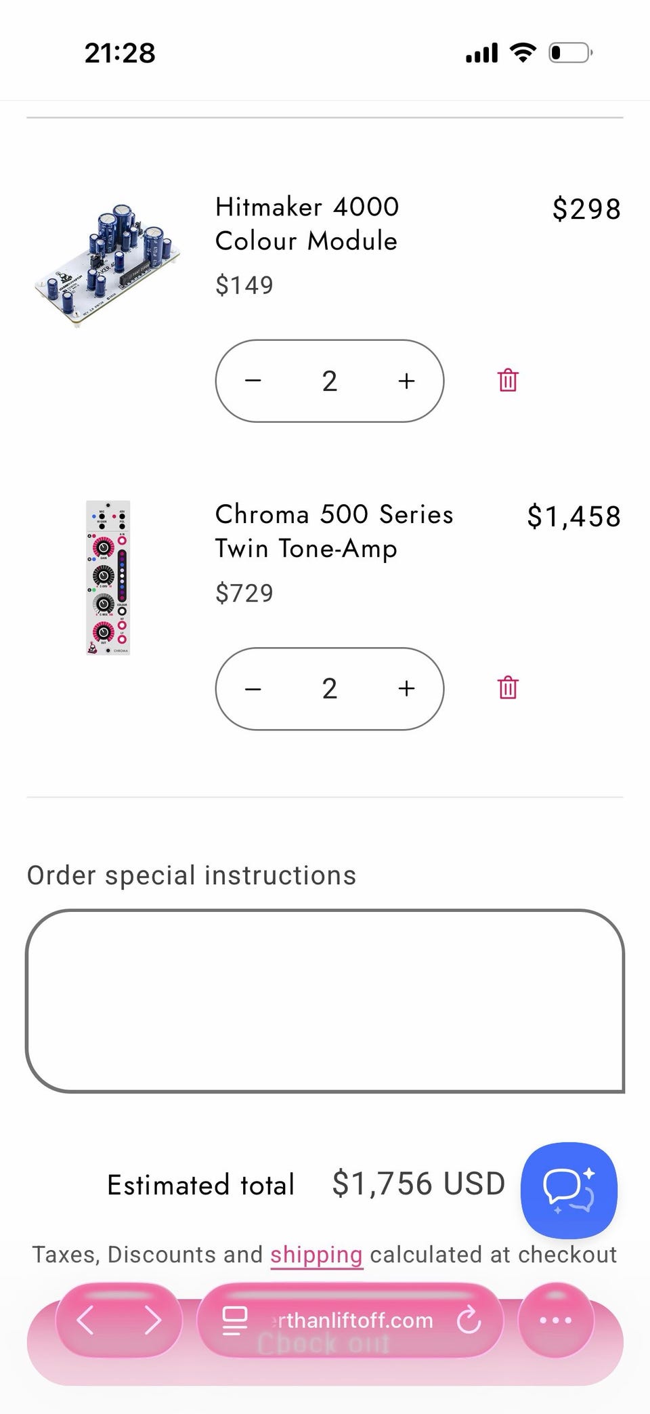
Task: Increase Hitmaker 4000 quantity with plus
Action: tap(406, 381)
